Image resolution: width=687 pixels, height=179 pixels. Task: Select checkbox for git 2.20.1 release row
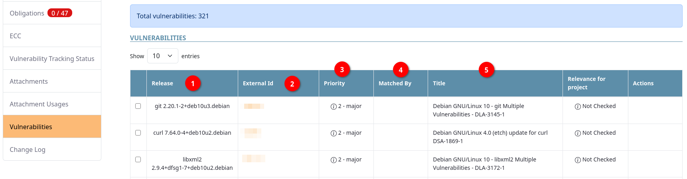pos(138,106)
